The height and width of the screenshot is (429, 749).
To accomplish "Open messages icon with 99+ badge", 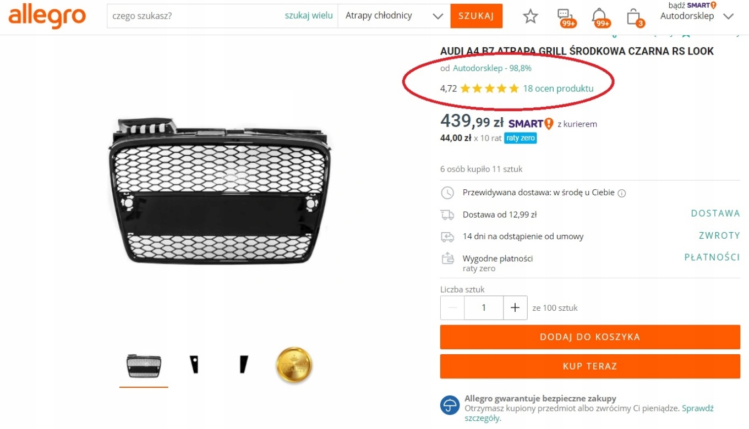I will [x=566, y=16].
